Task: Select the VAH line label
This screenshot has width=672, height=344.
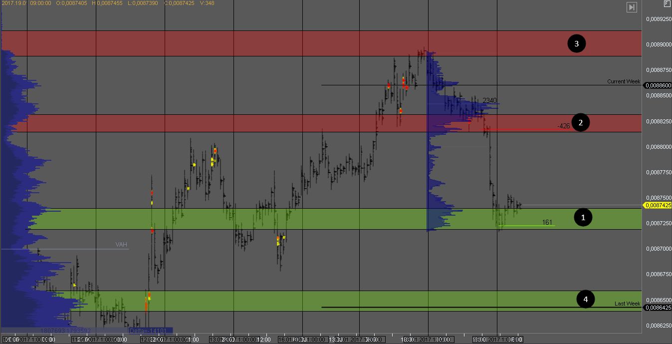Action: [x=121, y=245]
